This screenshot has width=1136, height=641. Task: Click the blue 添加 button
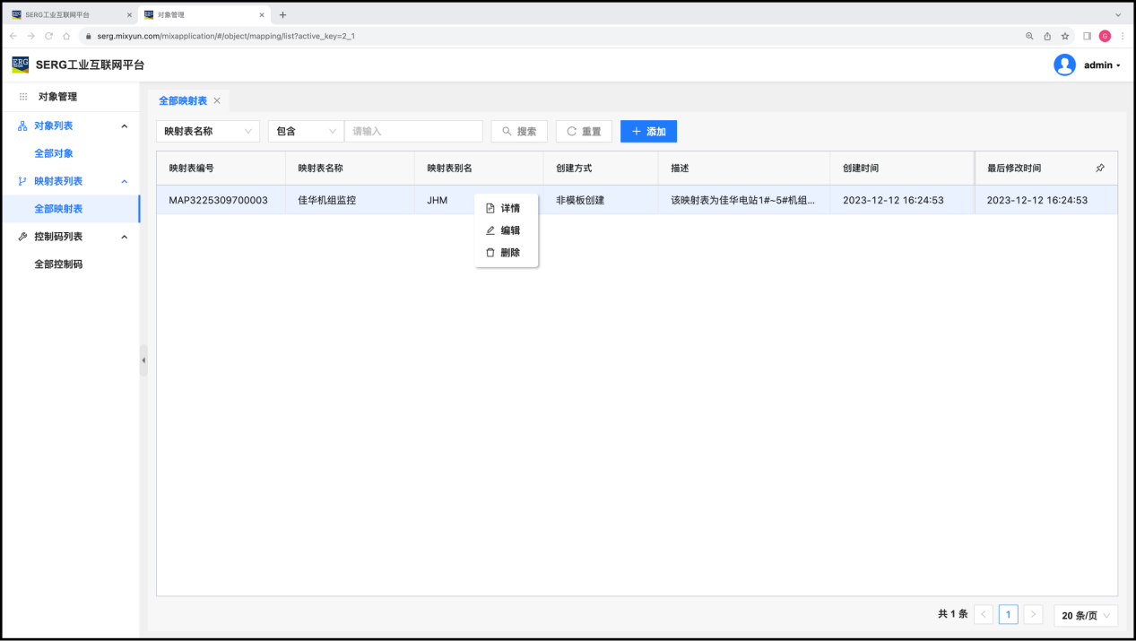click(648, 131)
